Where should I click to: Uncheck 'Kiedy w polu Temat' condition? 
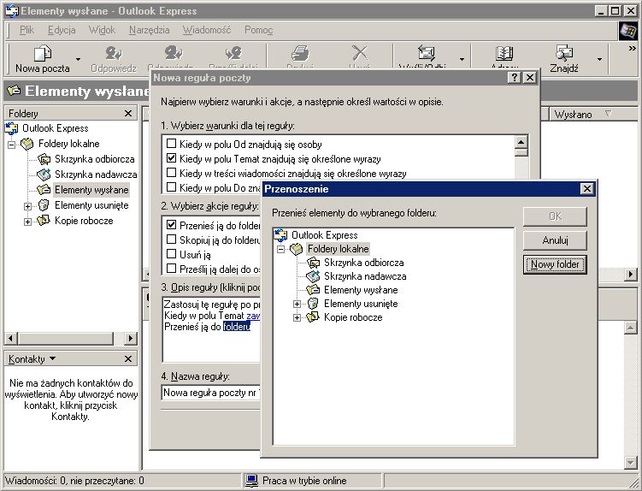(172, 158)
